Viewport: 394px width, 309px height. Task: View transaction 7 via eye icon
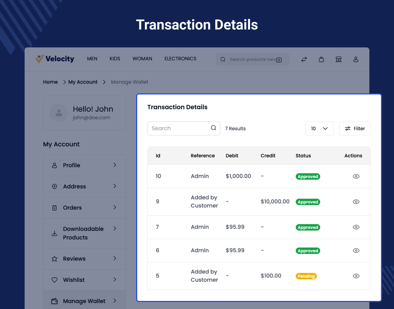[356, 227]
